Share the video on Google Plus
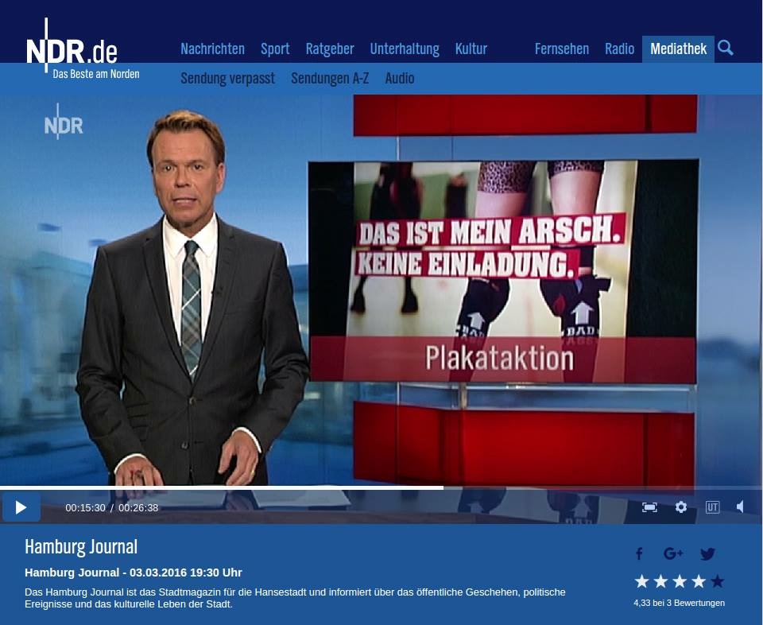 (x=673, y=554)
